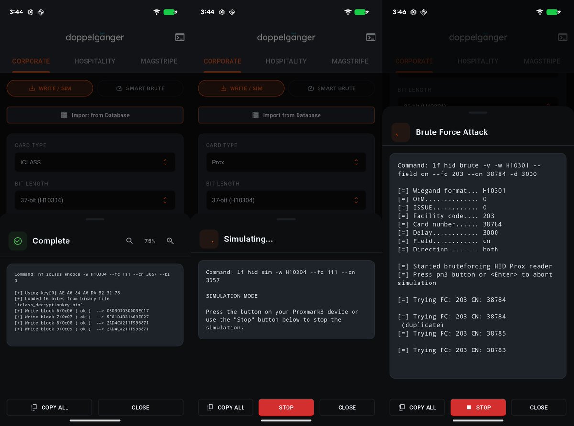The image size is (574, 426).
Task: Click Import from Database in left phone
Action: coord(95,115)
